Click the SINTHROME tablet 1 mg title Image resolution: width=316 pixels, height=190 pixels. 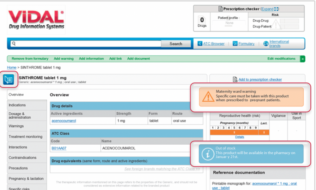pos(43,78)
